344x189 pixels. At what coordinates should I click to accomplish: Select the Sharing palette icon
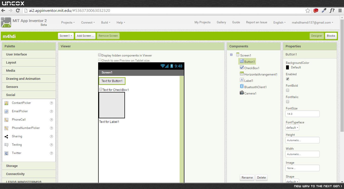(7, 136)
